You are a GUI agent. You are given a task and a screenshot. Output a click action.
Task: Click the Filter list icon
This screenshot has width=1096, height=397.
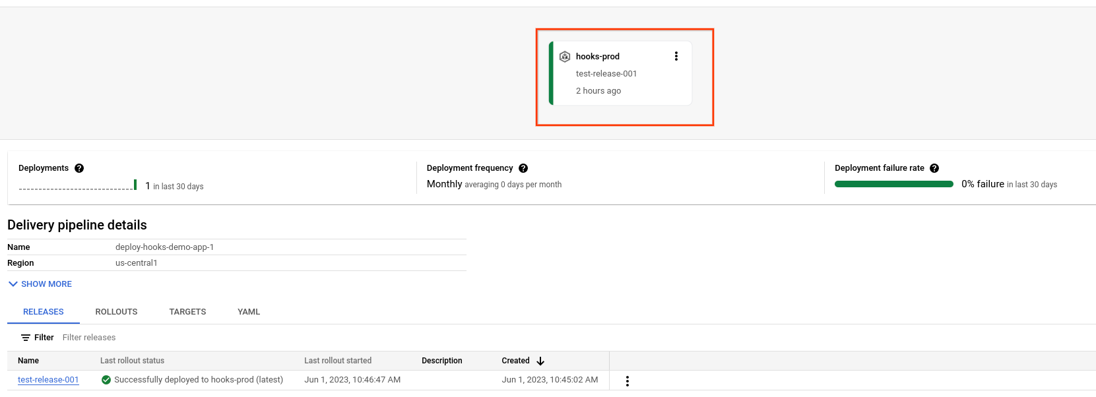click(x=26, y=338)
